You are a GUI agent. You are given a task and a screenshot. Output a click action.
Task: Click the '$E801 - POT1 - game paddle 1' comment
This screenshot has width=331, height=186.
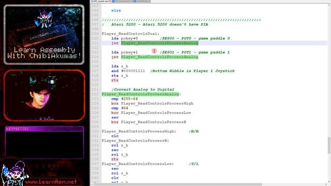point(195,52)
